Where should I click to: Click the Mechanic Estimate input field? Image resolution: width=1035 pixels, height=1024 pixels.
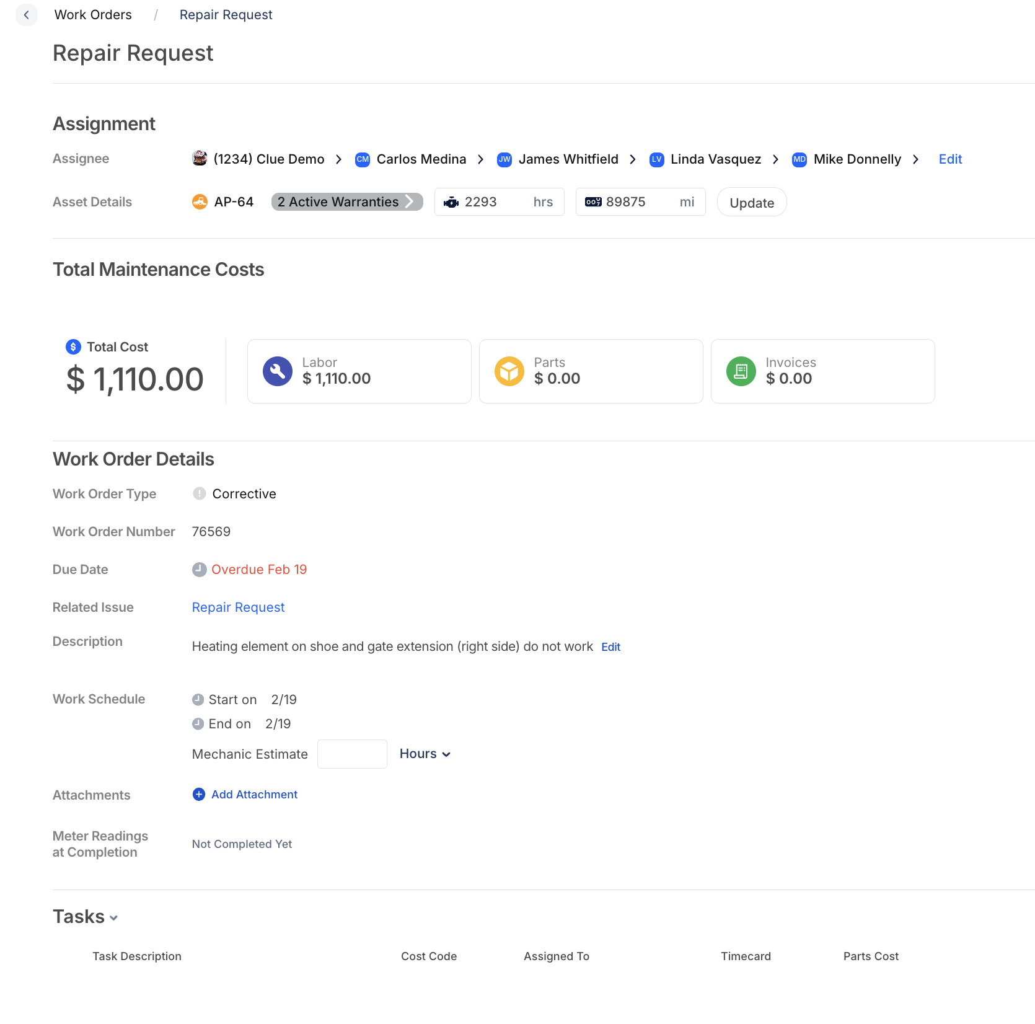pos(352,754)
